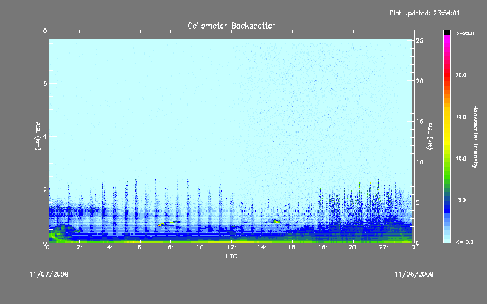
Task: Click the end date 11/08/2009 label
Action: point(414,274)
